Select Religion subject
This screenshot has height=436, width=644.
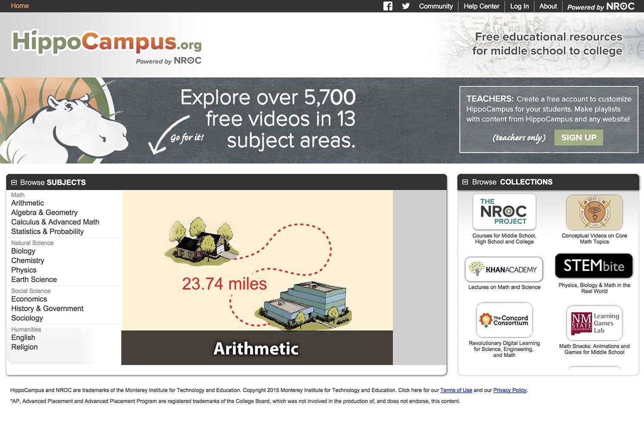click(x=24, y=347)
